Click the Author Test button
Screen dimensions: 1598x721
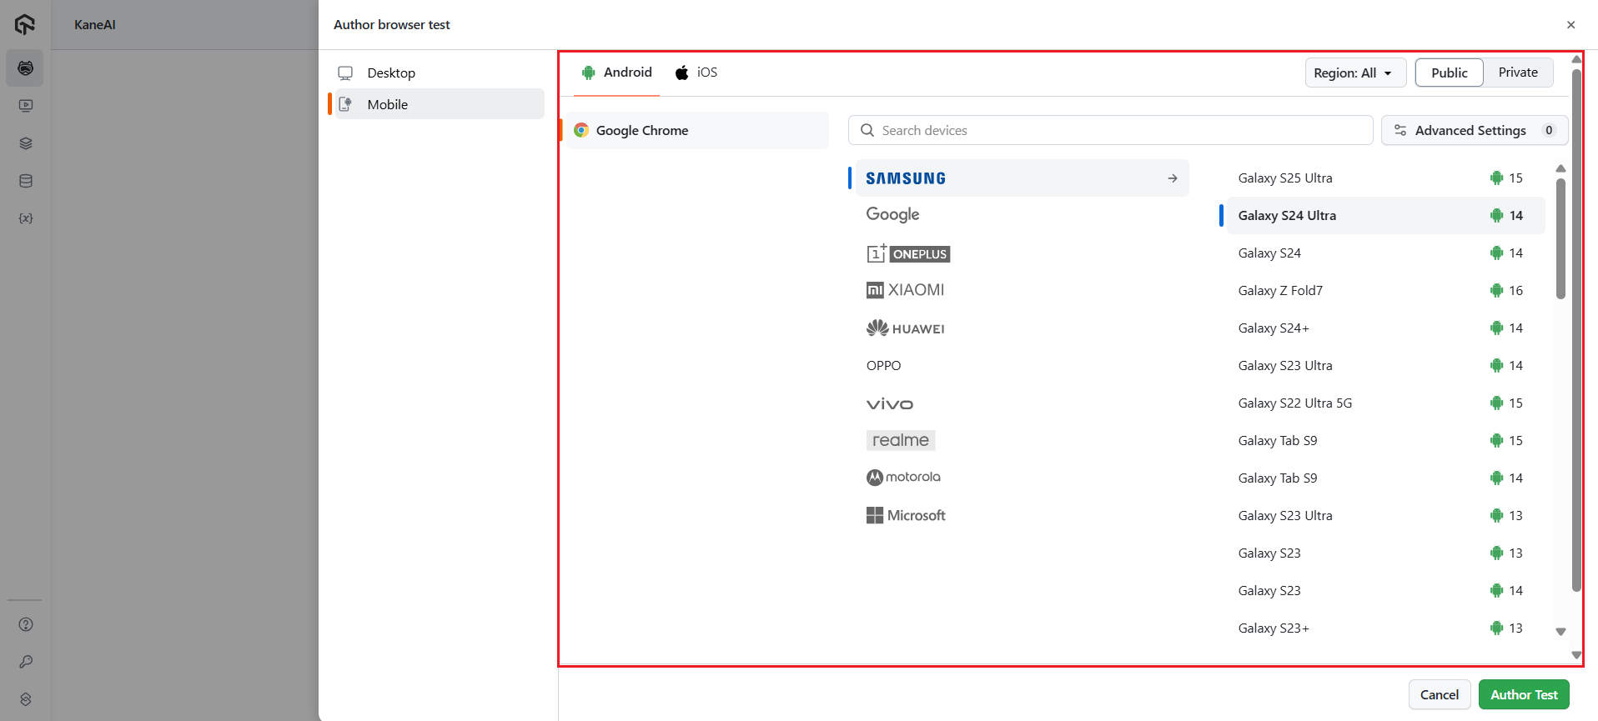point(1523,694)
